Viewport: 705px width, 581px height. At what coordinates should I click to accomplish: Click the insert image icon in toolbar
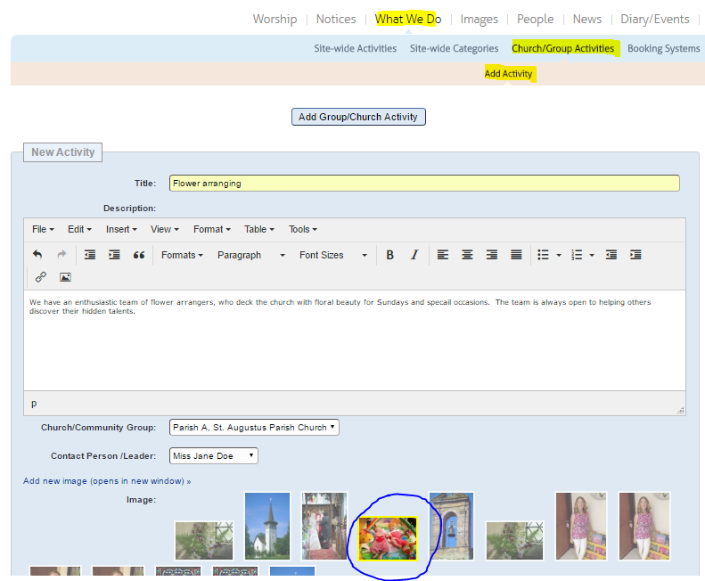pyautogui.click(x=65, y=277)
